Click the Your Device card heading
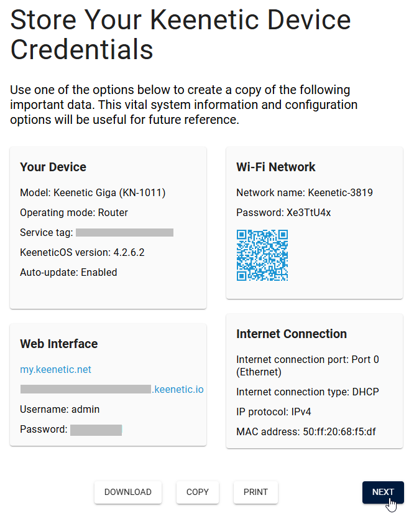This screenshot has height=518, width=414. pos(53,167)
